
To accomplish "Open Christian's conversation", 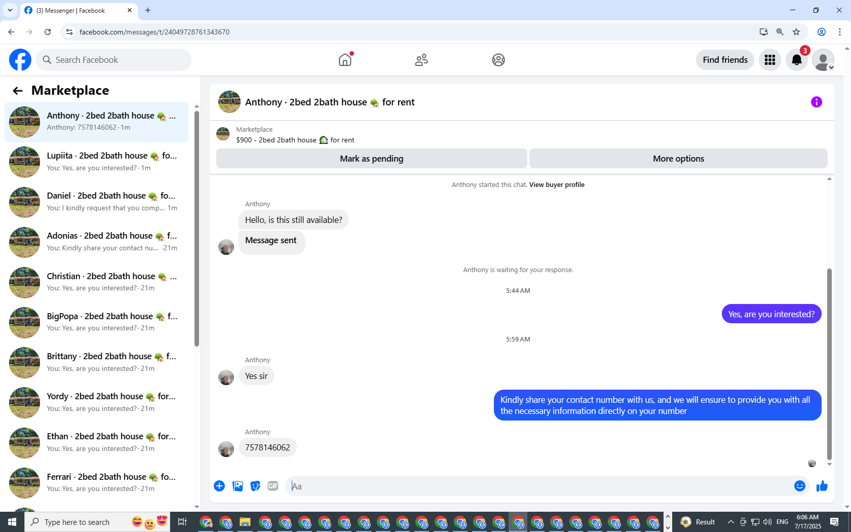I will point(96,283).
